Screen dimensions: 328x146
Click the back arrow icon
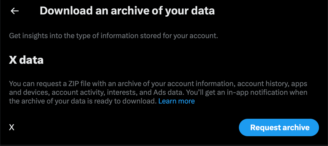point(14,11)
